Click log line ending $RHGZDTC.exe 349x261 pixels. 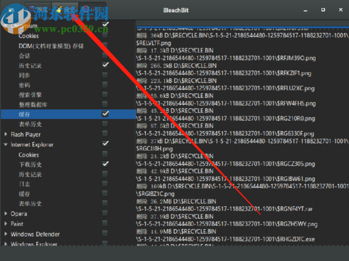click(225, 239)
